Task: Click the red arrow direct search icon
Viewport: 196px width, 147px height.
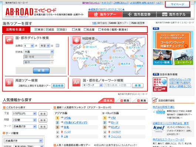Action: click(x=9, y=40)
